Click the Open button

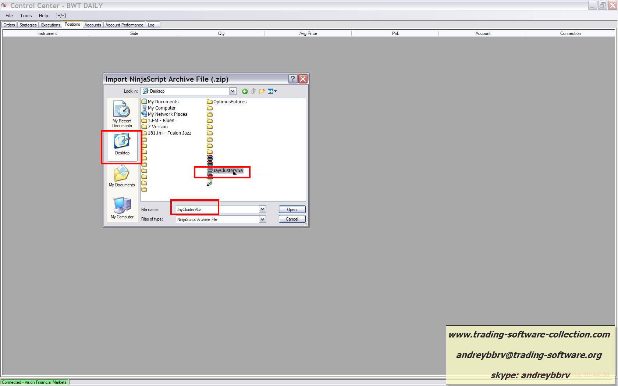pyautogui.click(x=292, y=210)
